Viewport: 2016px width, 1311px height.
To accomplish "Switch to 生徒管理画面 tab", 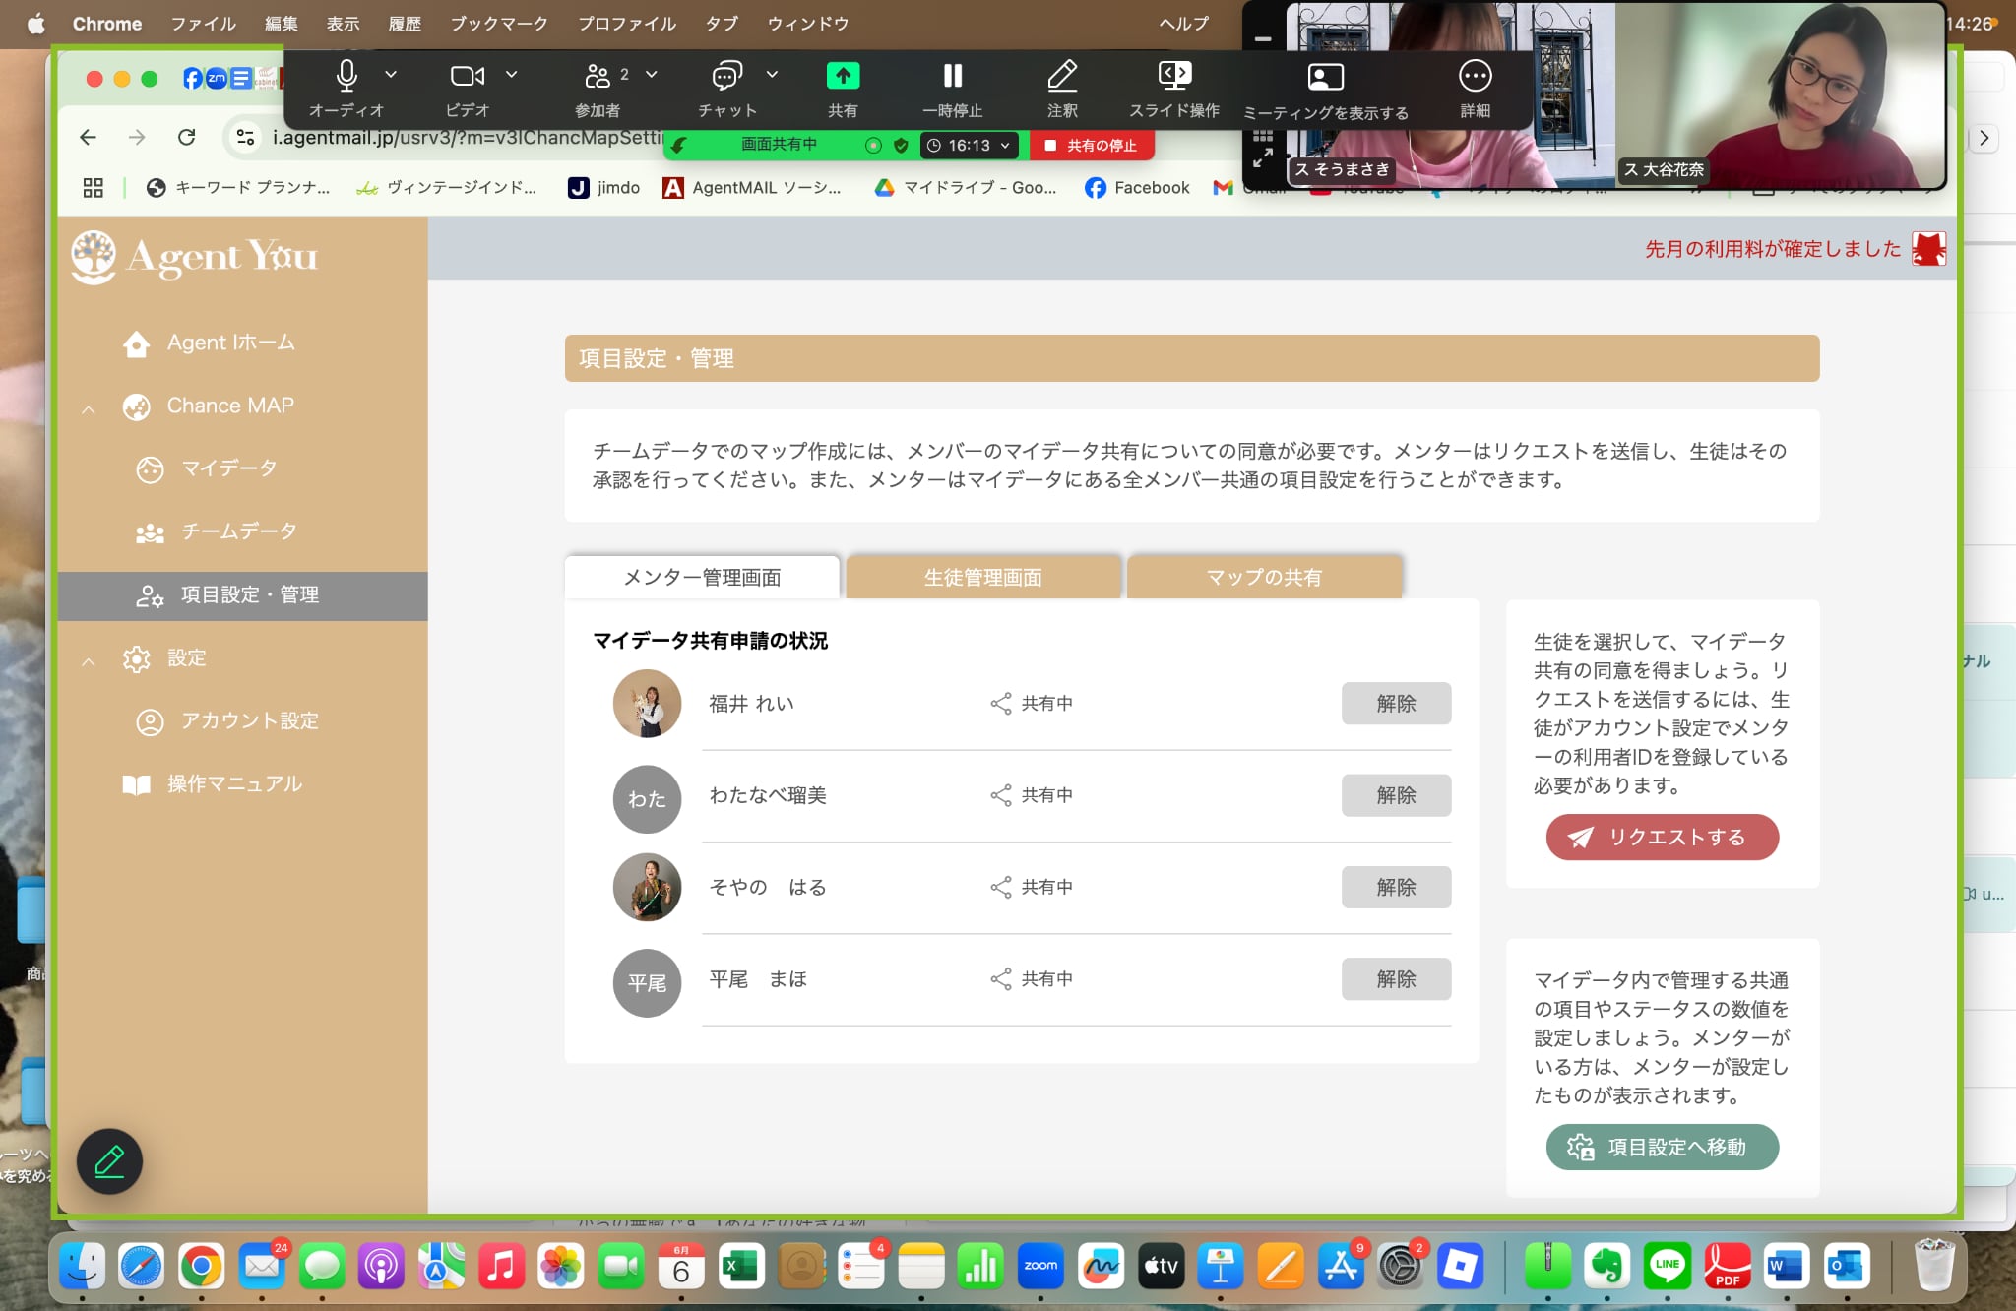I will tap(982, 578).
